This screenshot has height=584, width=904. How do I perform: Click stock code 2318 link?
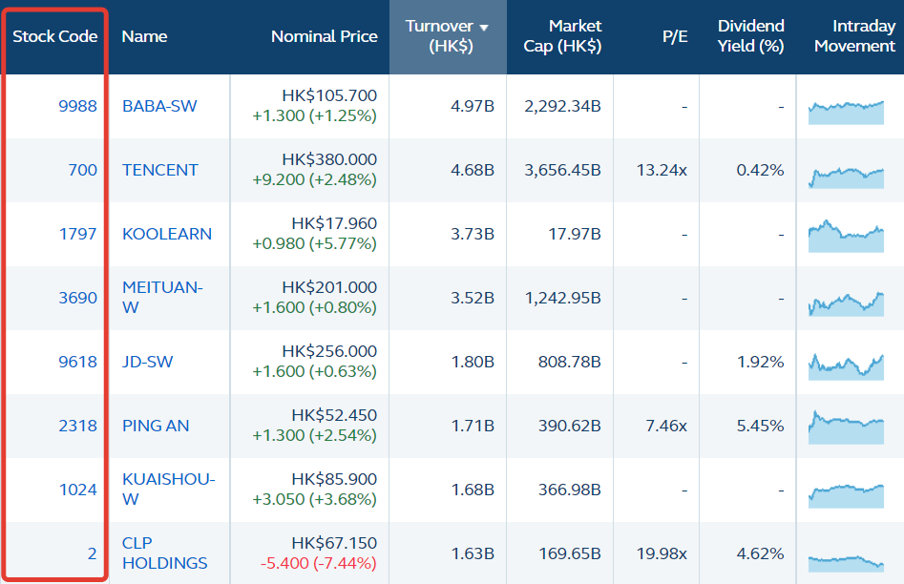77,426
